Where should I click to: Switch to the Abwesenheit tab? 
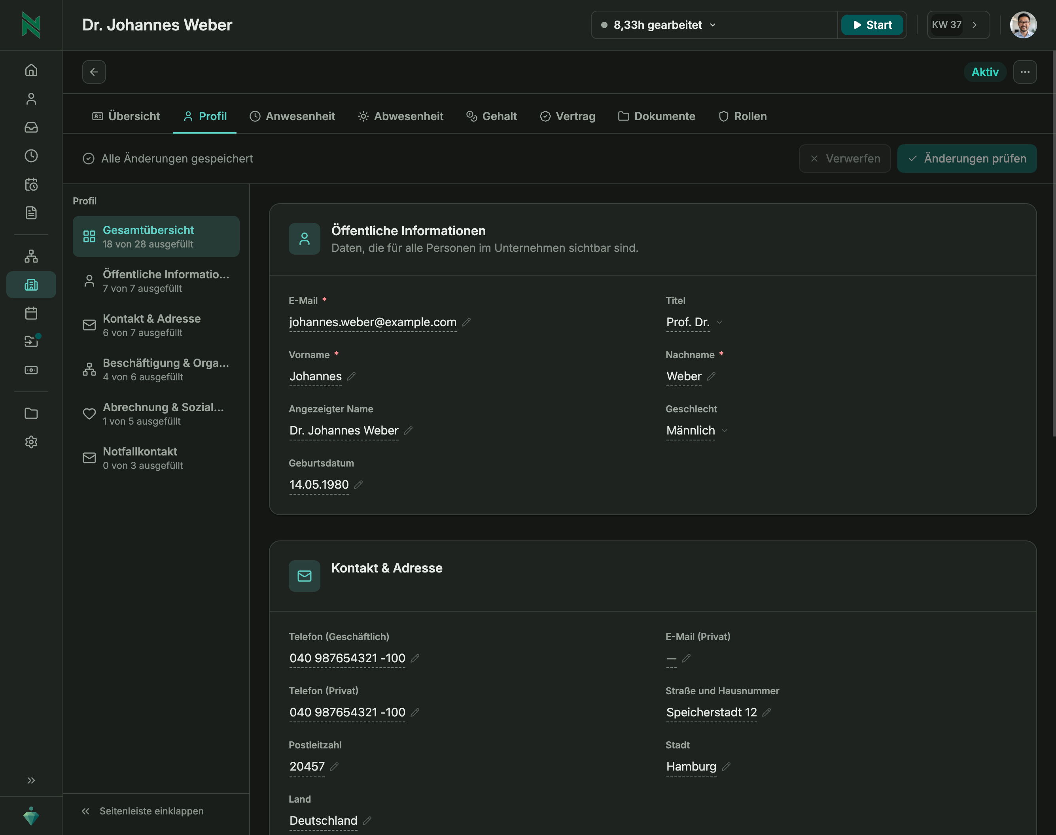tap(401, 116)
